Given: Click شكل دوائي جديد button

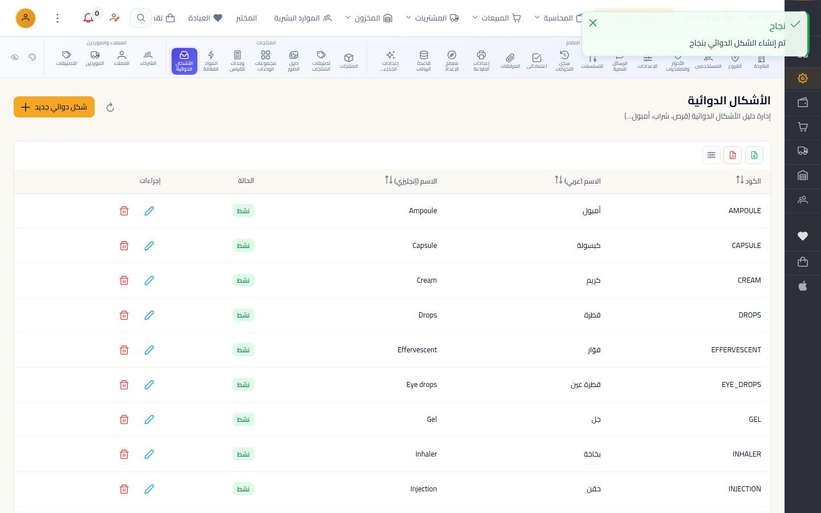Looking at the screenshot, I should (x=54, y=107).
